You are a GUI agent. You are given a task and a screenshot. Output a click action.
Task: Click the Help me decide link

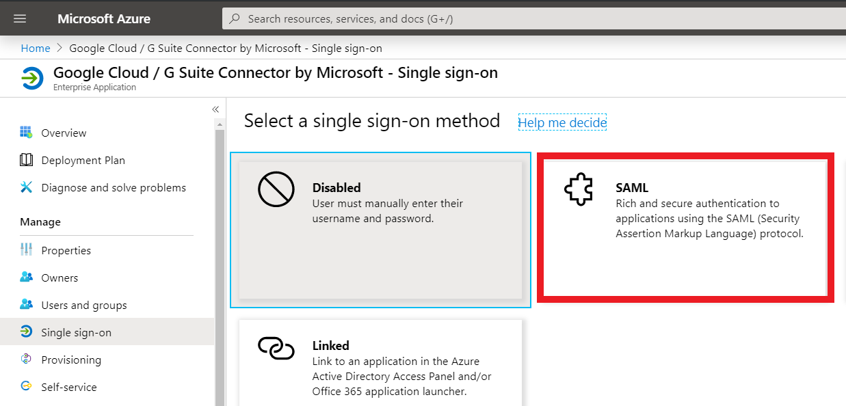click(x=562, y=122)
